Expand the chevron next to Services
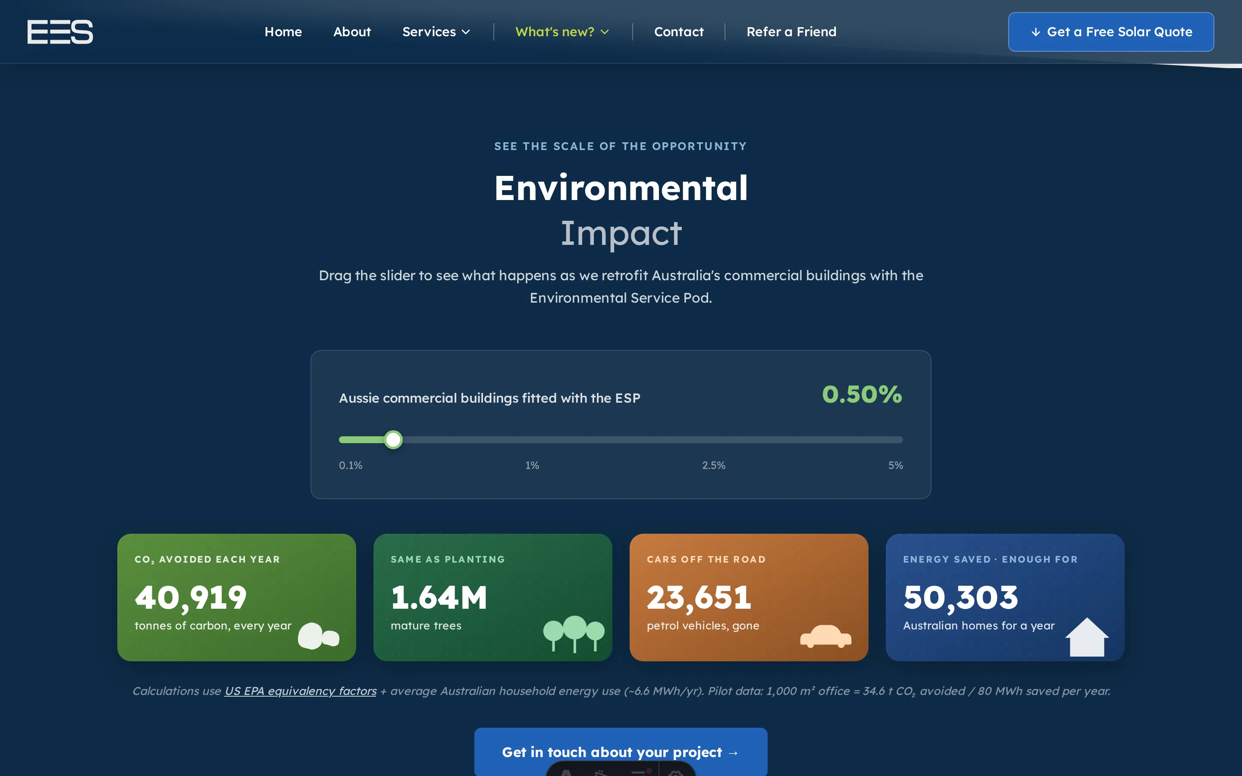This screenshot has width=1242, height=776. pyautogui.click(x=466, y=32)
